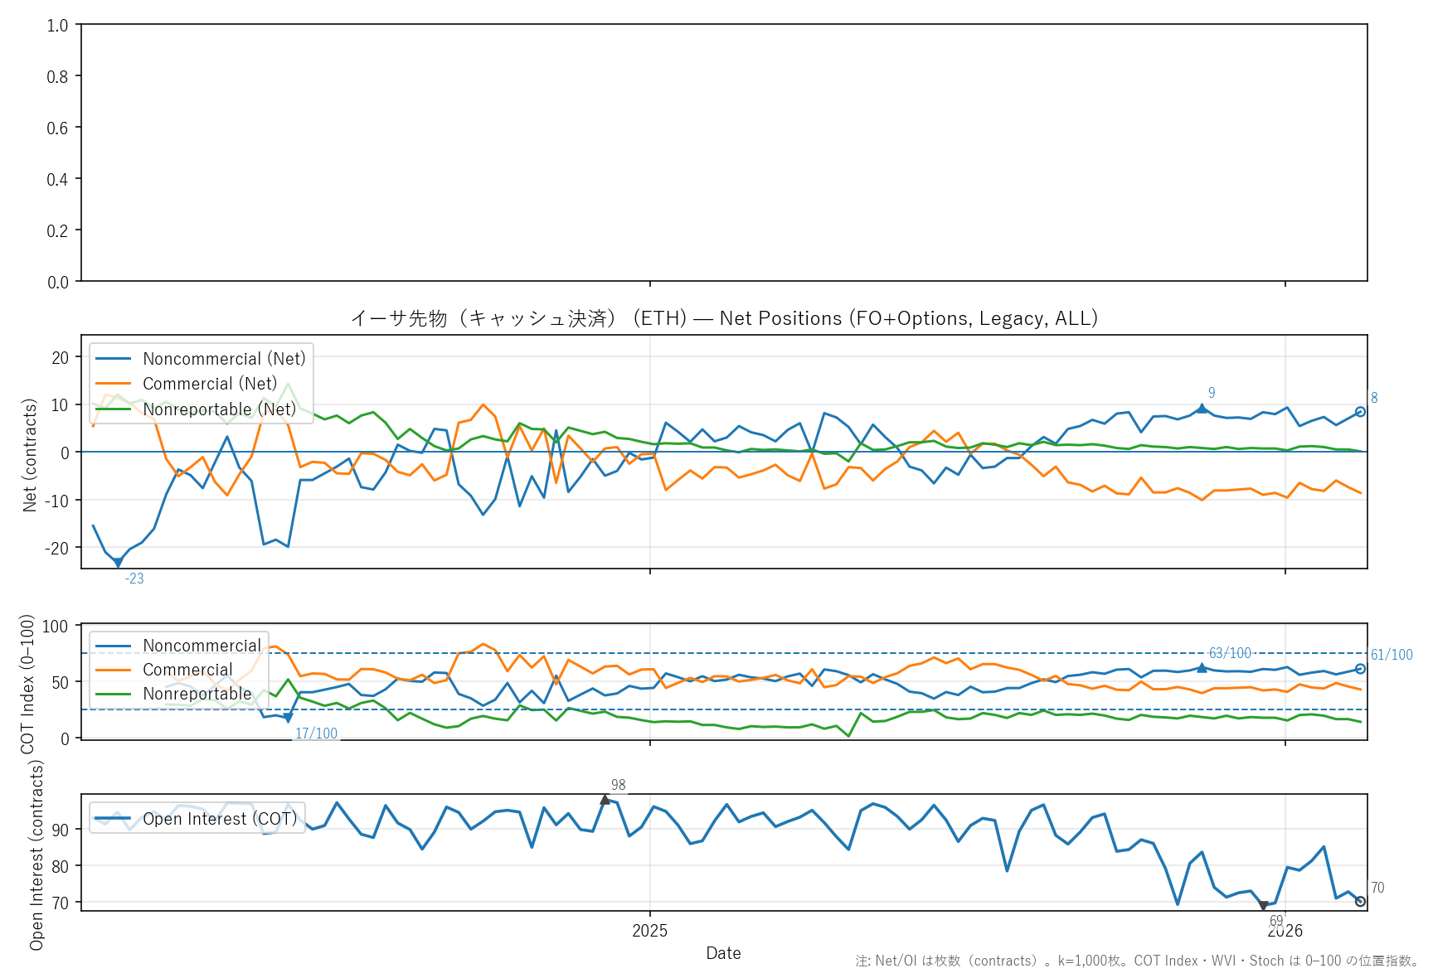Click the green Nonreportable swatch in COT Index legend

114,694
